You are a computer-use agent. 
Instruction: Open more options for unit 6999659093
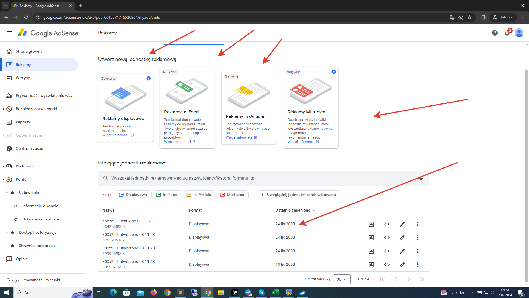coord(418,251)
